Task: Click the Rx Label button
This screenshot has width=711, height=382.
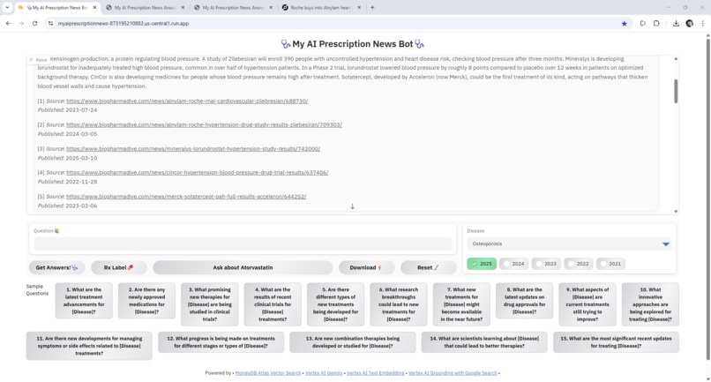Action: click(x=119, y=267)
